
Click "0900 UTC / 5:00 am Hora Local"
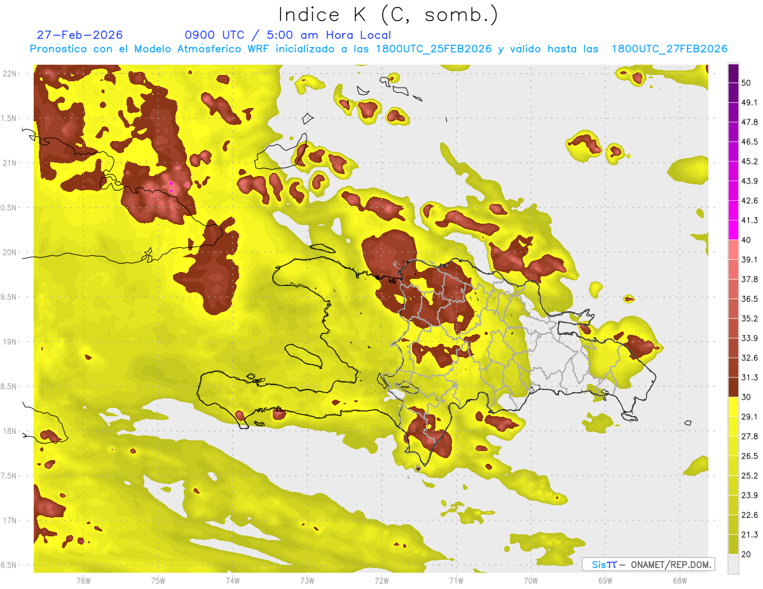[x=287, y=35]
